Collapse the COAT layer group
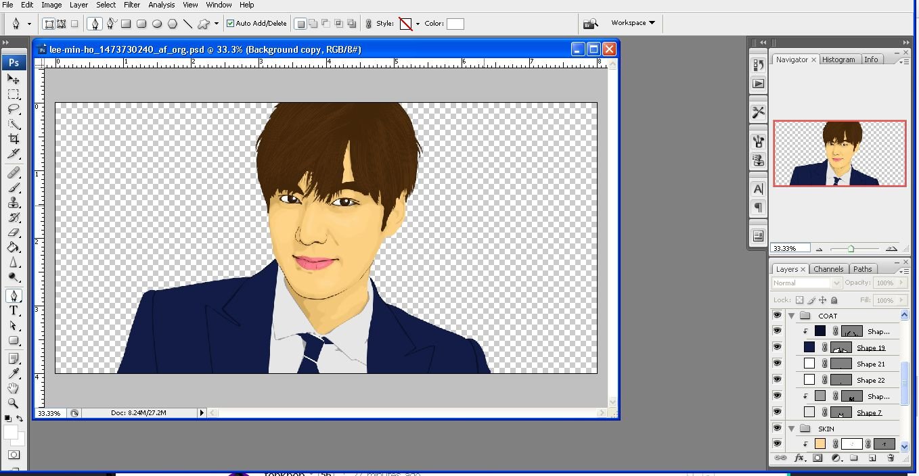Image resolution: width=919 pixels, height=476 pixels. tap(791, 316)
